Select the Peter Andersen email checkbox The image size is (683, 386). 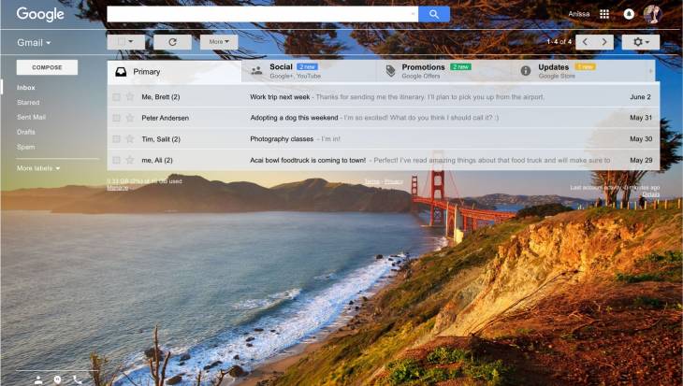click(x=116, y=118)
